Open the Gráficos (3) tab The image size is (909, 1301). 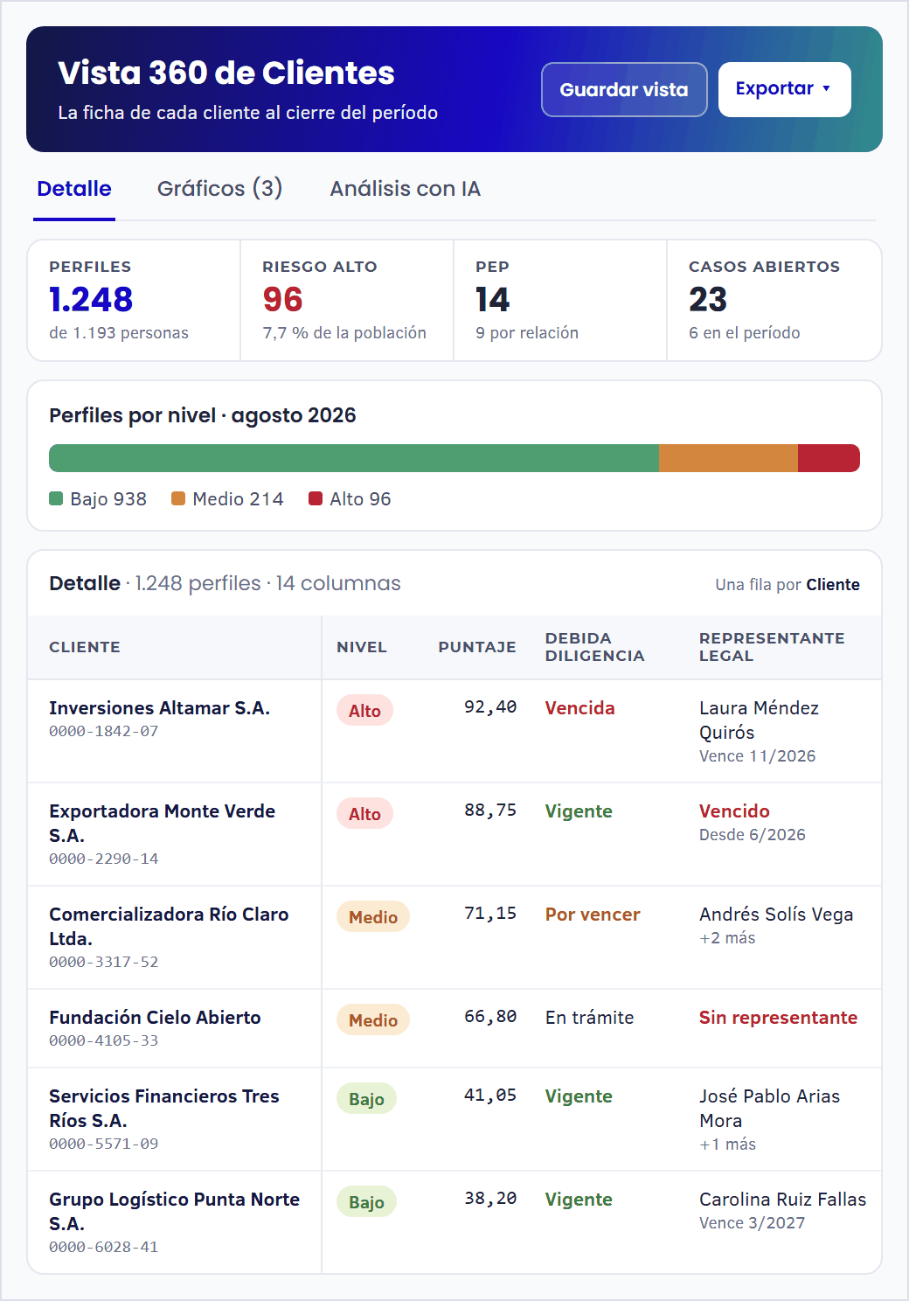(x=219, y=189)
